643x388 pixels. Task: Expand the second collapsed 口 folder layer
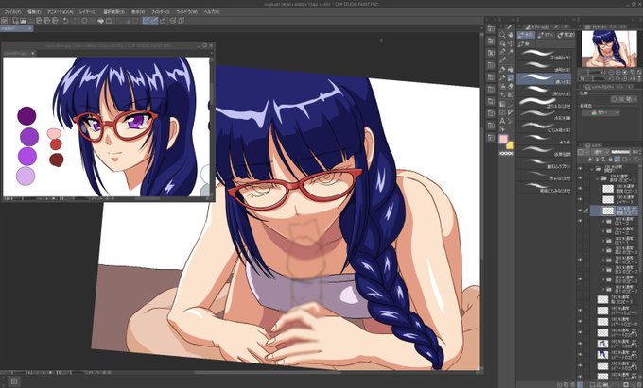(603, 231)
